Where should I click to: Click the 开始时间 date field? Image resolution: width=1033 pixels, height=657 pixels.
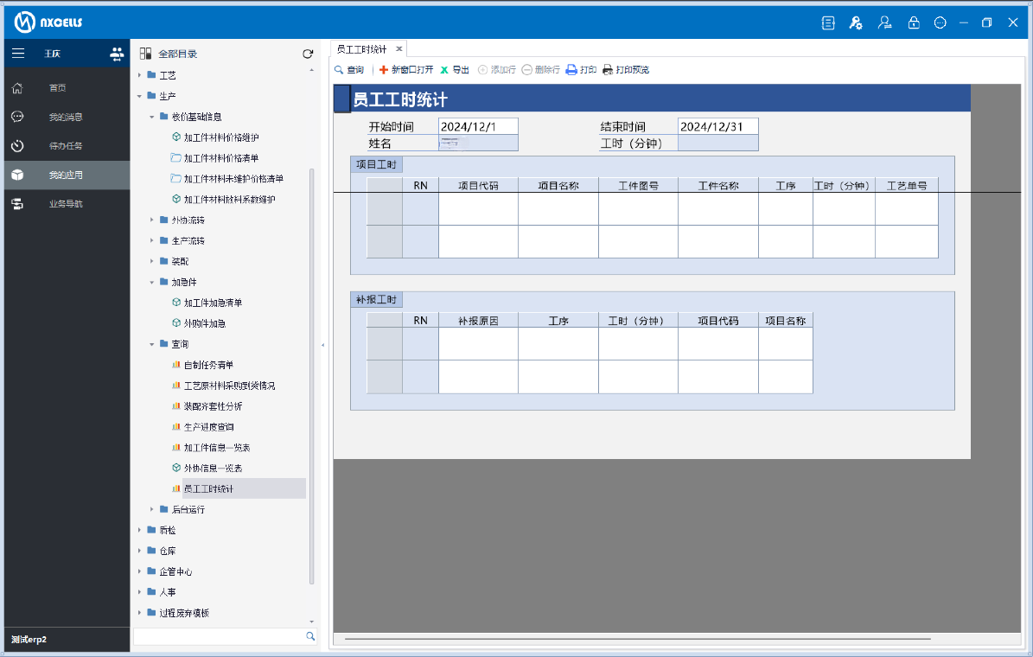click(478, 127)
